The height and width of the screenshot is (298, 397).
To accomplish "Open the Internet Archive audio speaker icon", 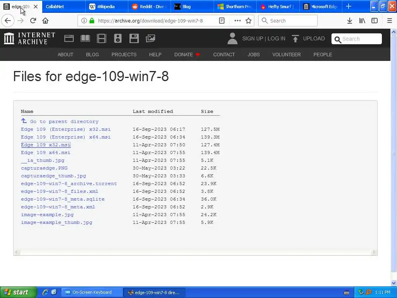I will (118, 38).
